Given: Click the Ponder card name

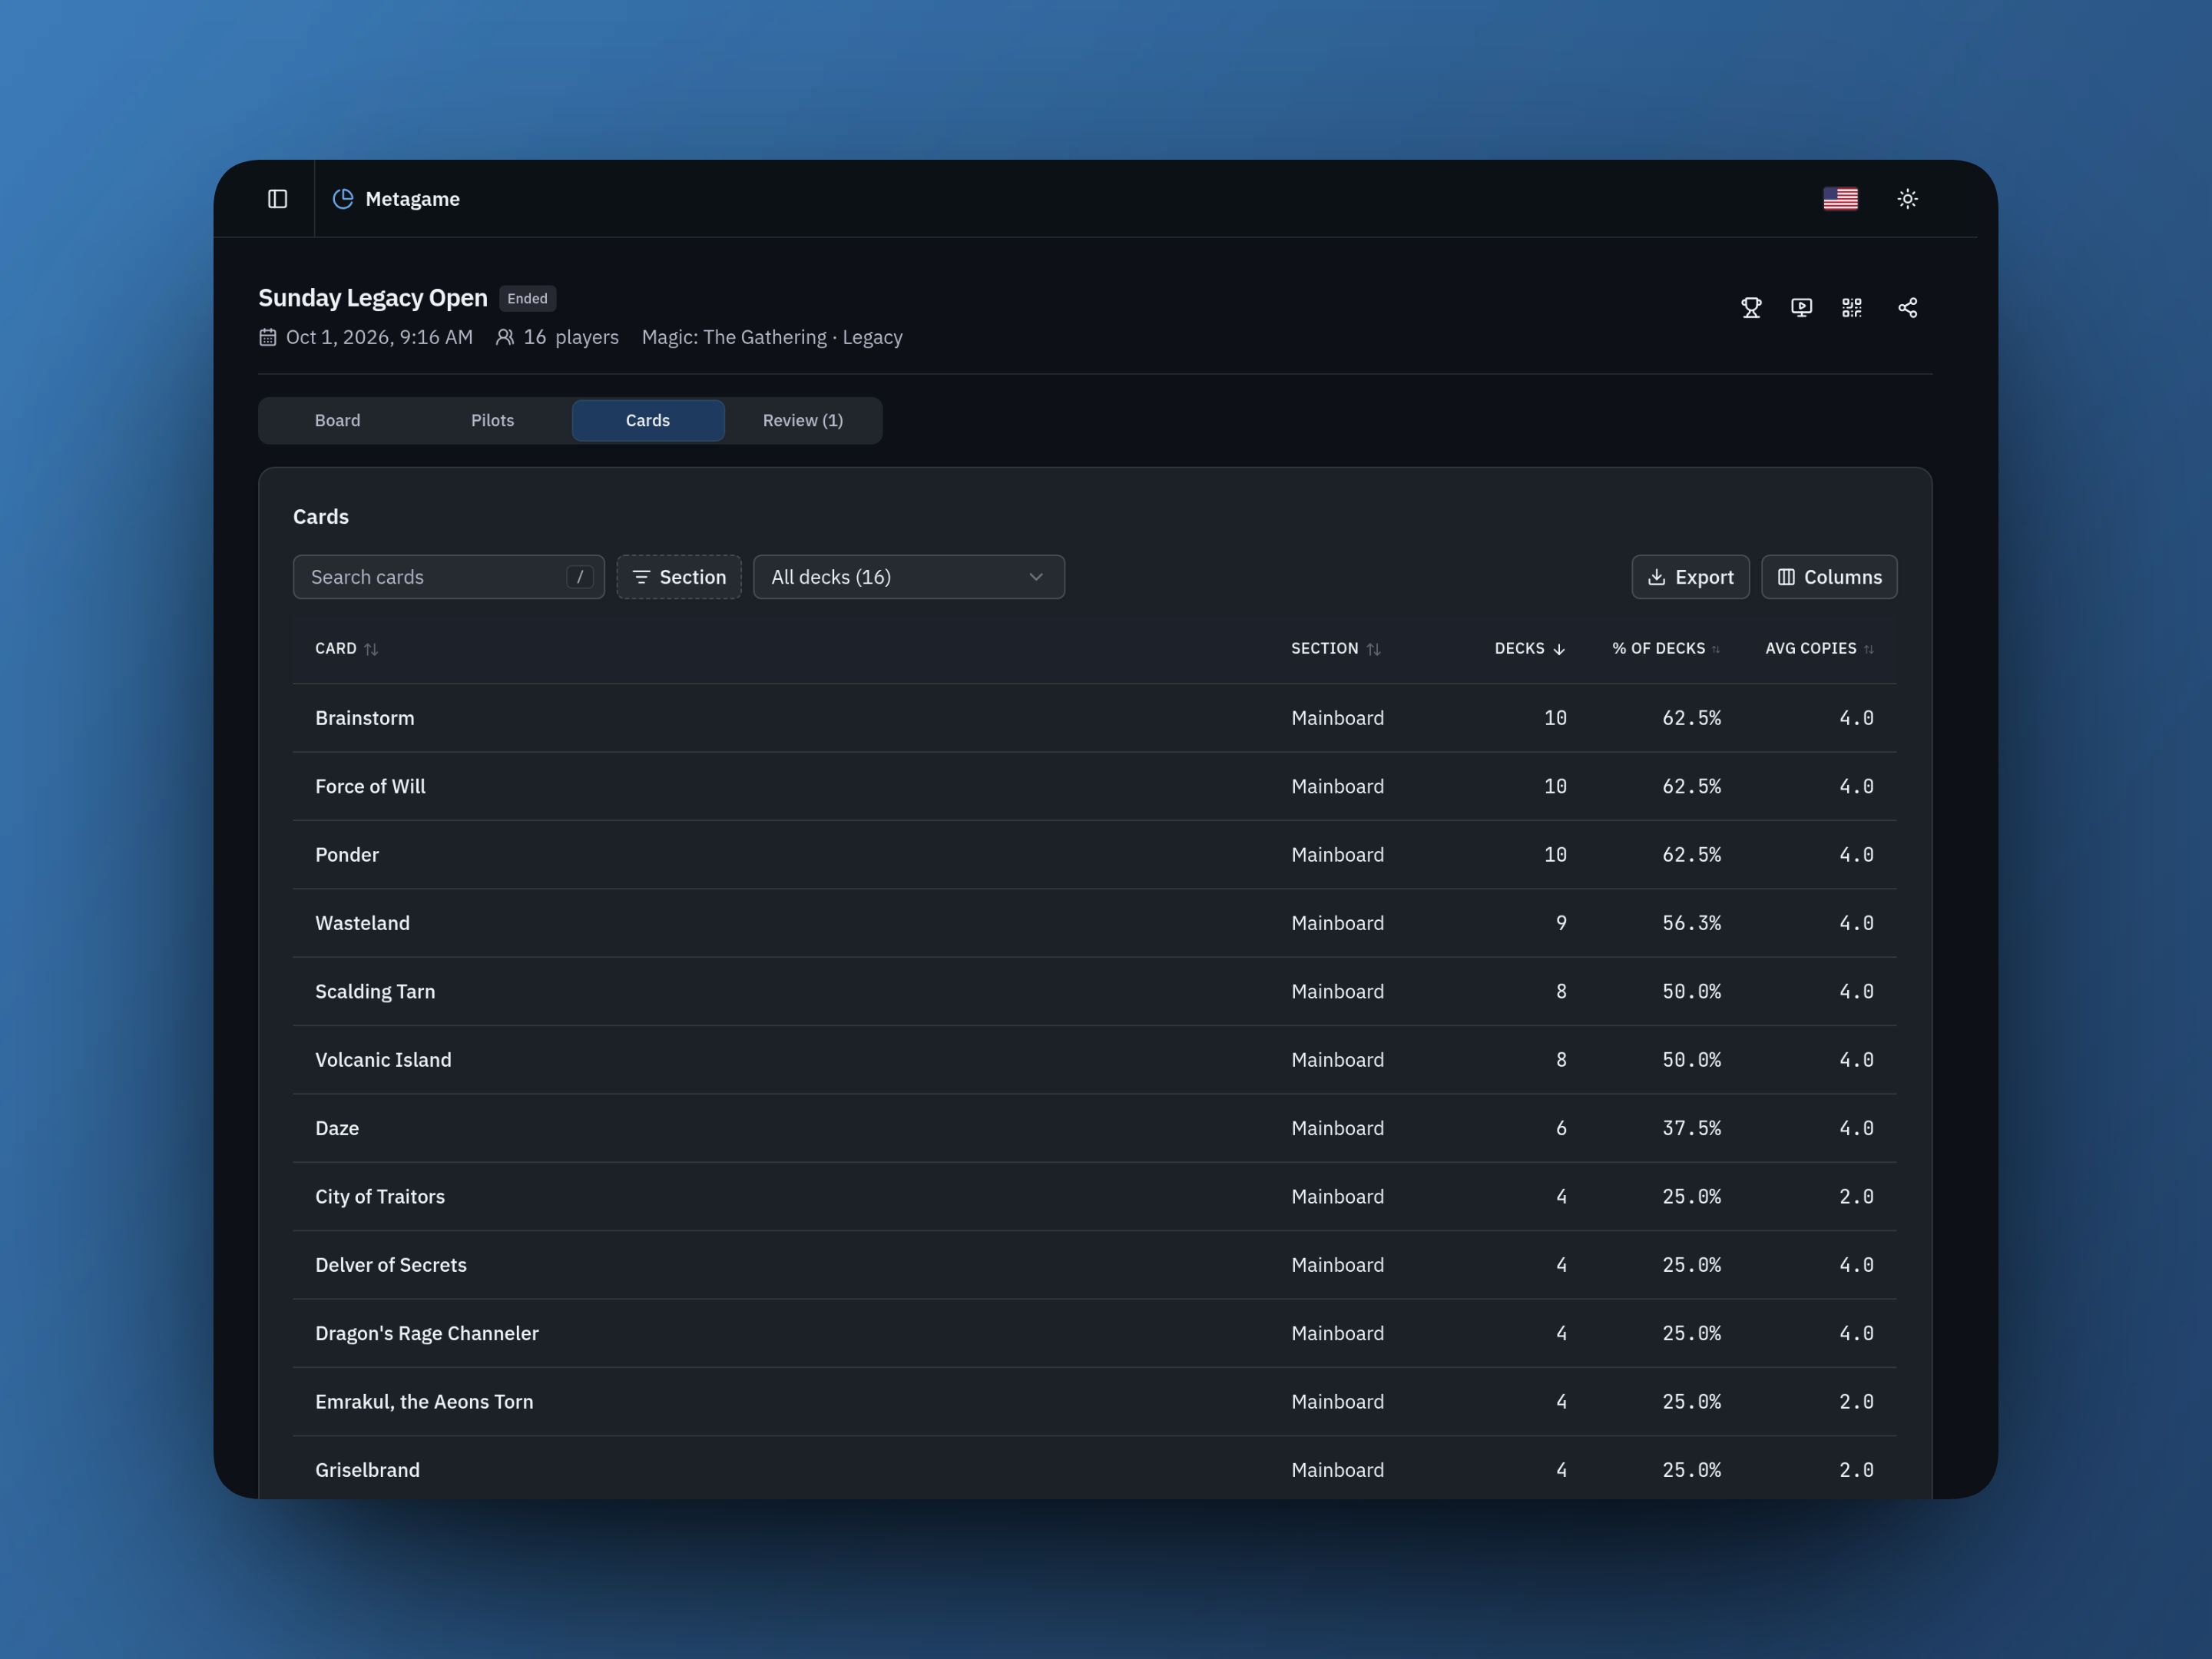Looking at the screenshot, I should pyautogui.click(x=347, y=855).
